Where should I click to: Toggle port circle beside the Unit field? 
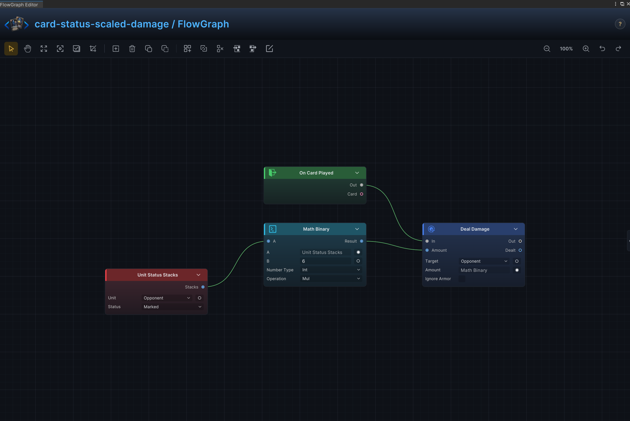[199, 298]
